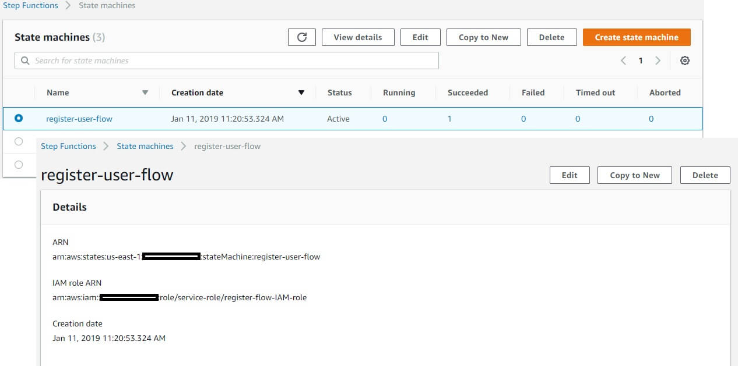This screenshot has width=738, height=366.
Task: Go to previous page arrow
Action: (x=623, y=61)
